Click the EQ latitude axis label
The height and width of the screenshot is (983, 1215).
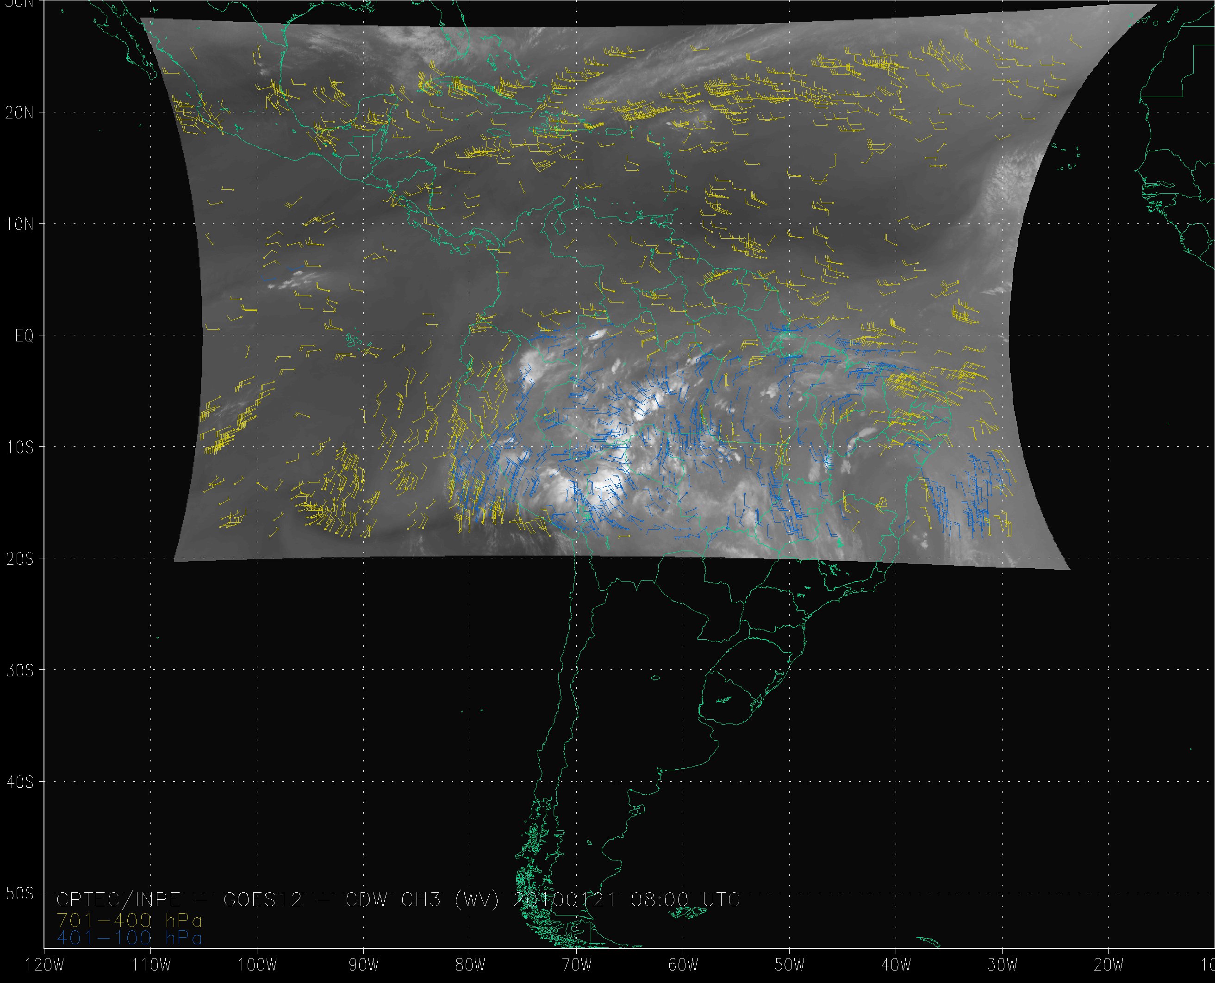pos(25,336)
